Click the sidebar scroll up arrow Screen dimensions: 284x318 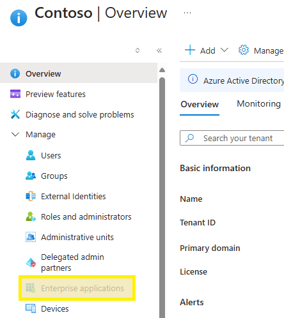[162, 70]
